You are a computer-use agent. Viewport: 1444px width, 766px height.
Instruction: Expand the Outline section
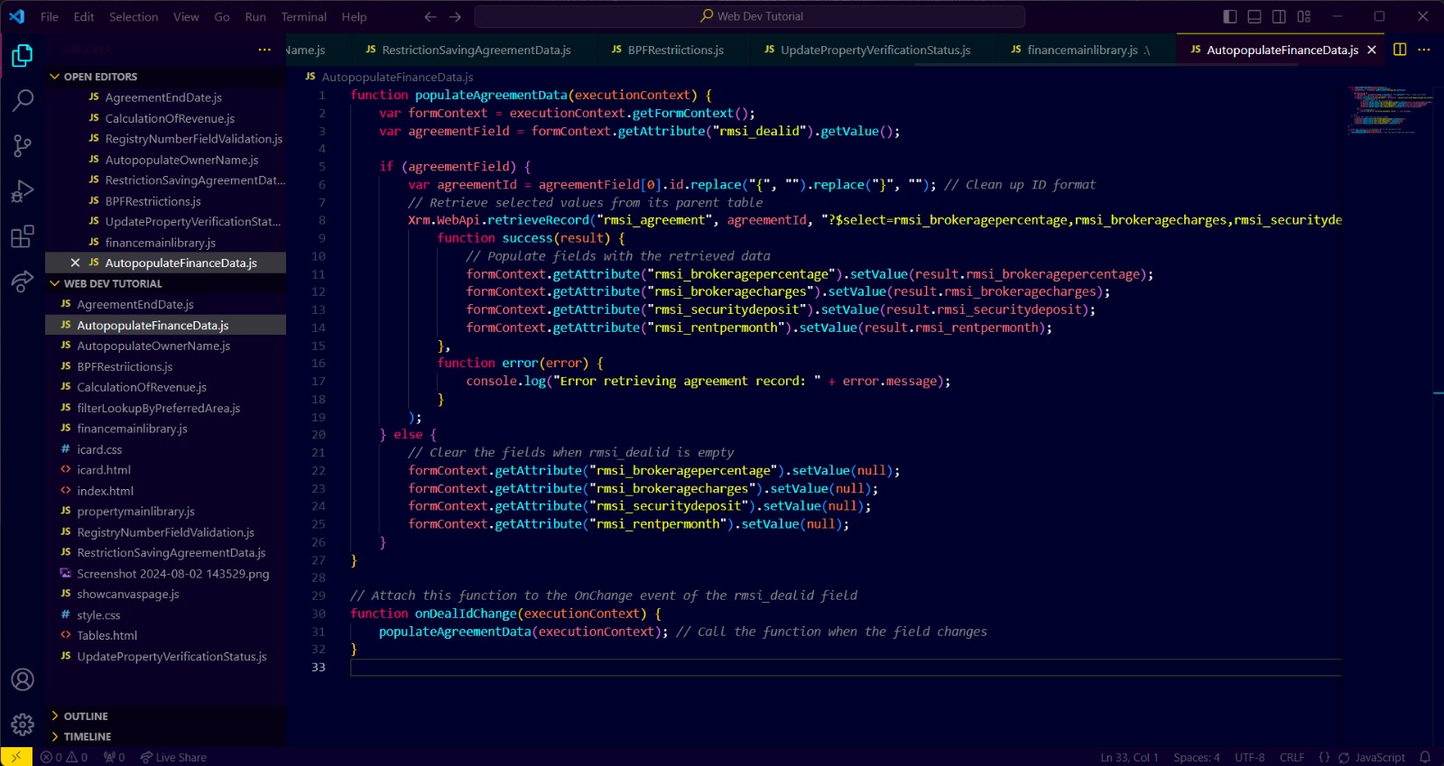pyautogui.click(x=86, y=716)
